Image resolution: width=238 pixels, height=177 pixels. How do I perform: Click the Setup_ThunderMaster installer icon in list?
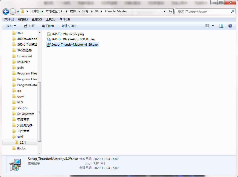coord(49,45)
